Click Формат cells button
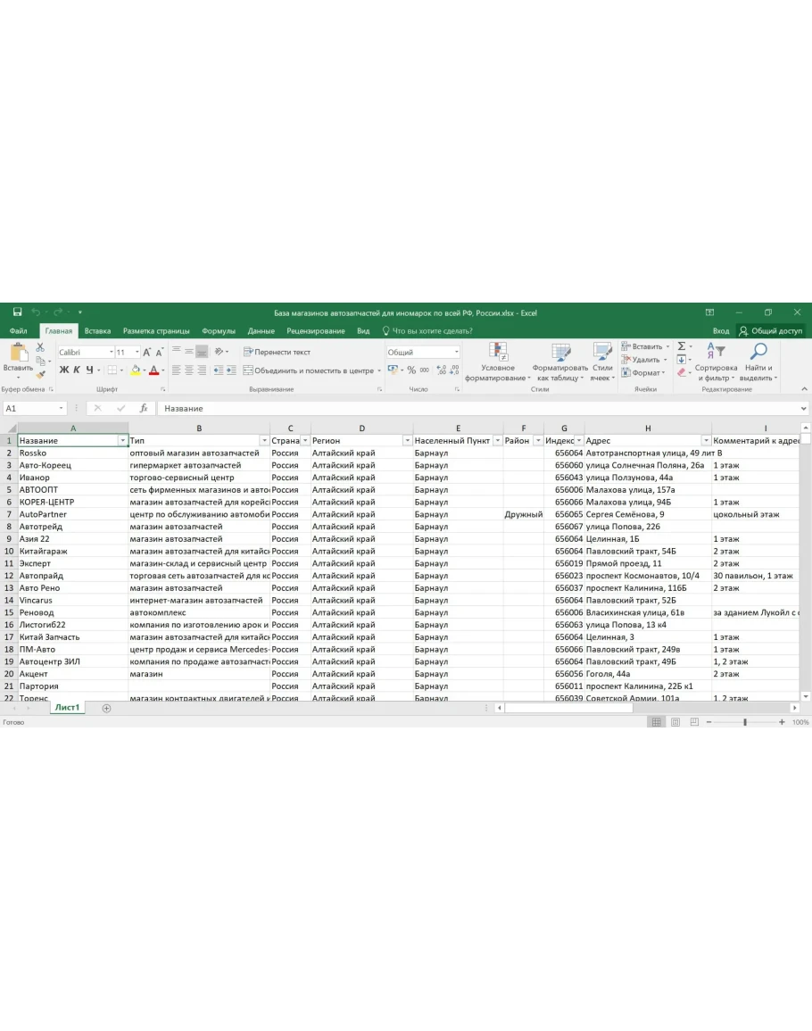812x1031 pixels. [x=643, y=373]
